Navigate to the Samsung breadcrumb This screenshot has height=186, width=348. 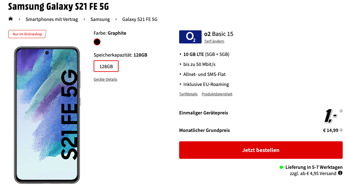coord(100,19)
